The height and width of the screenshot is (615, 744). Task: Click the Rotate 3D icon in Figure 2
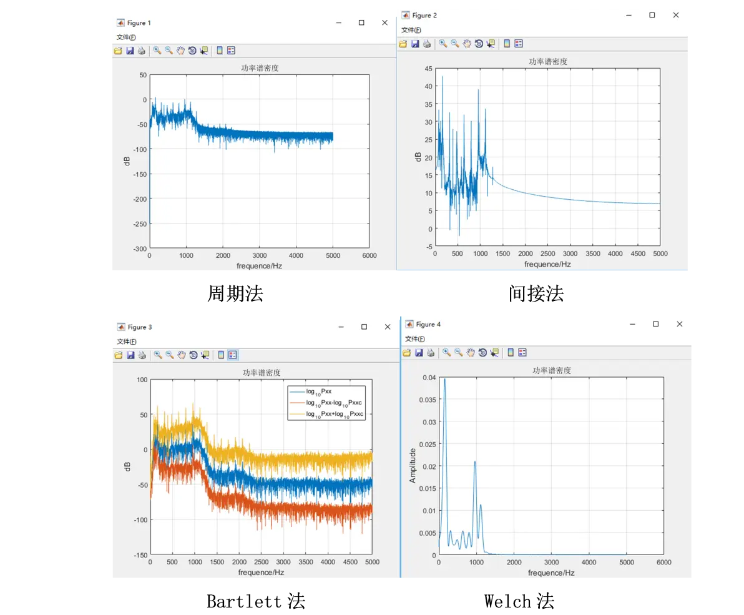(x=479, y=44)
